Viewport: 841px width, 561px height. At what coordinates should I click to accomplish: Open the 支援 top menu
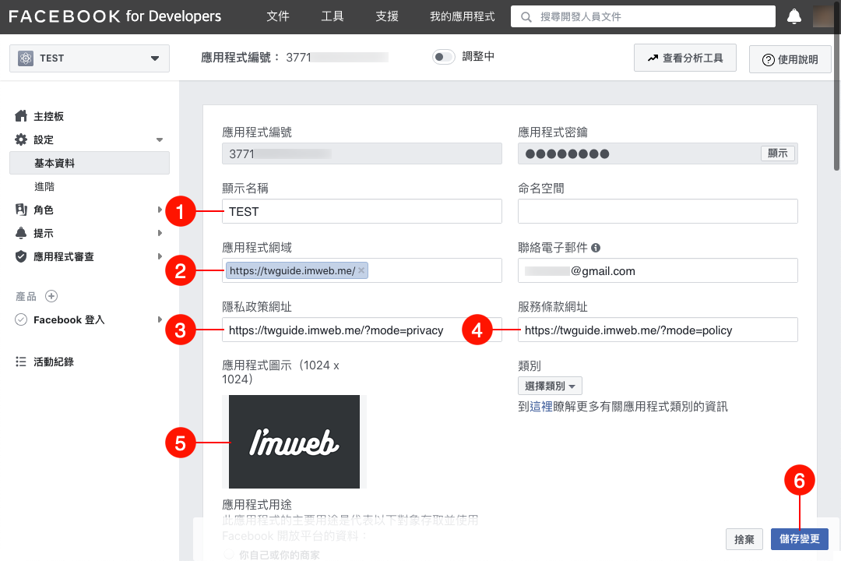pos(387,16)
